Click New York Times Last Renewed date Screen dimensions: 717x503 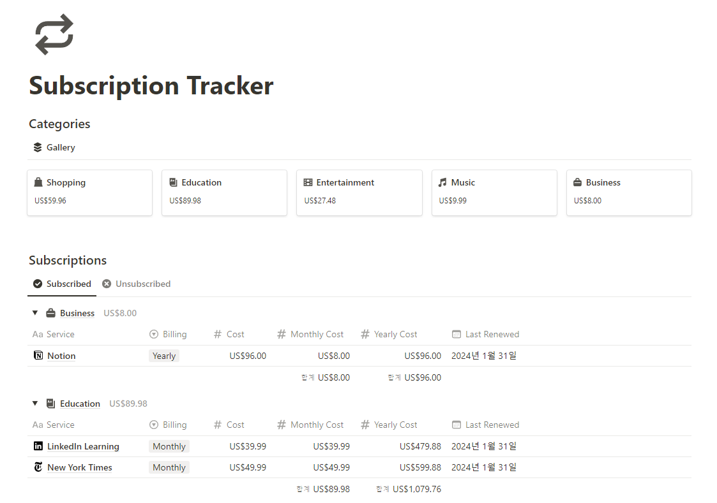[x=484, y=467]
